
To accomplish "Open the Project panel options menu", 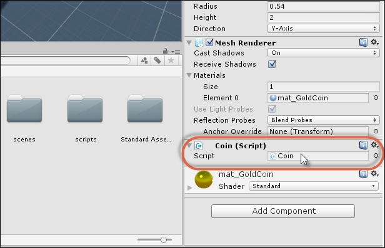I will (176, 52).
